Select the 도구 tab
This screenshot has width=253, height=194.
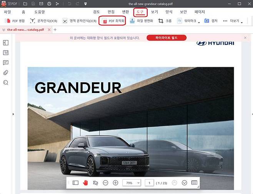(140, 12)
